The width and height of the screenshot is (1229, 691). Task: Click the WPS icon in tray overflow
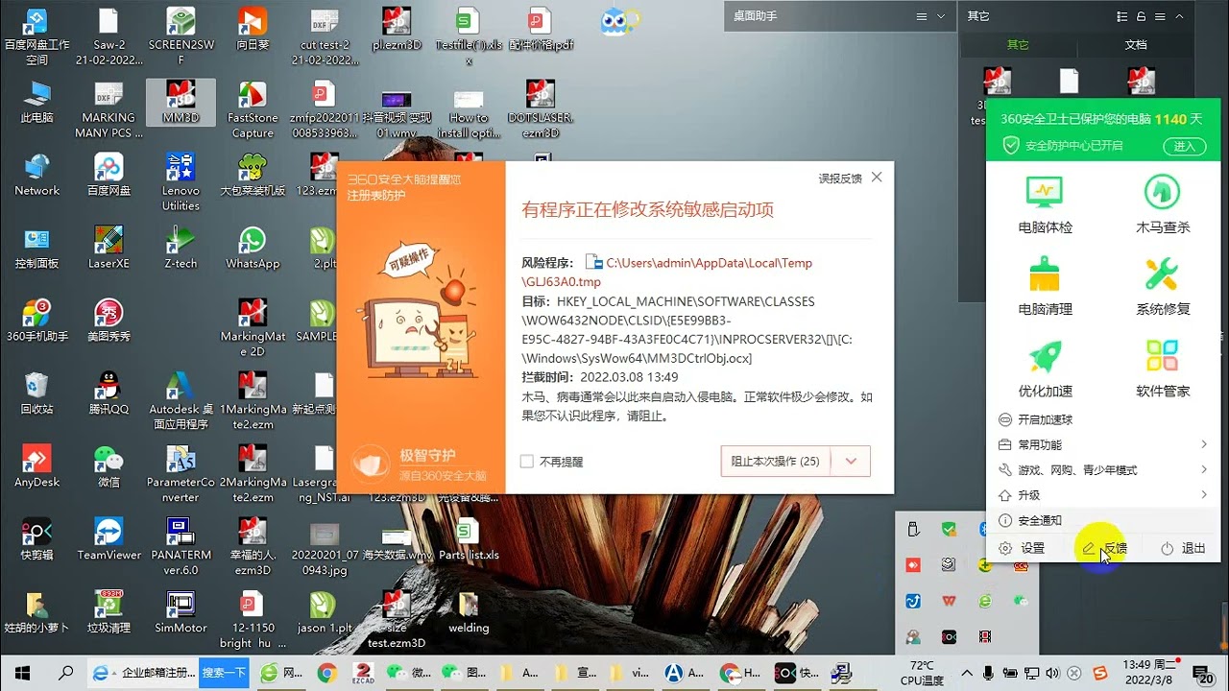[x=949, y=601]
